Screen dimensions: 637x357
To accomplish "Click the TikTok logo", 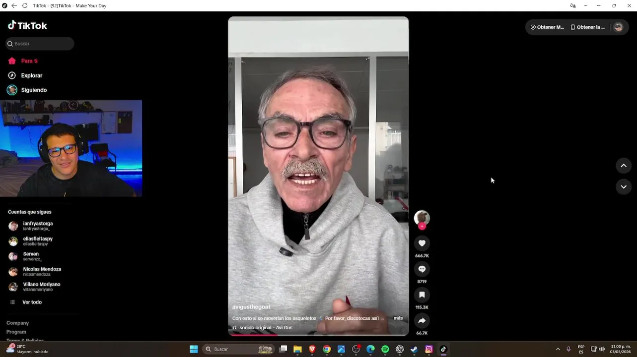I will pos(27,25).
